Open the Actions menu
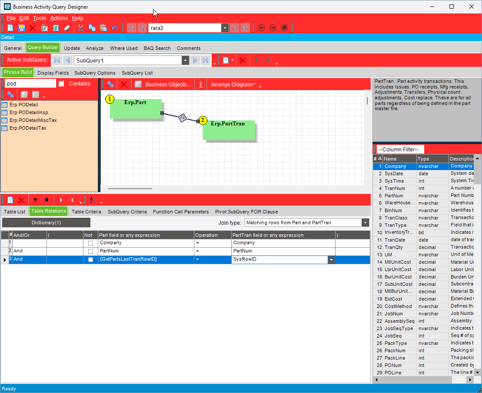 coord(59,18)
